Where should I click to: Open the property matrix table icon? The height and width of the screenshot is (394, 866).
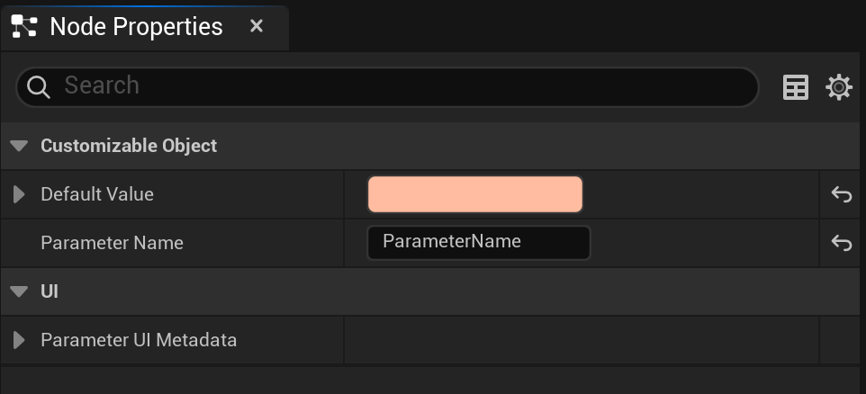pyautogui.click(x=796, y=87)
